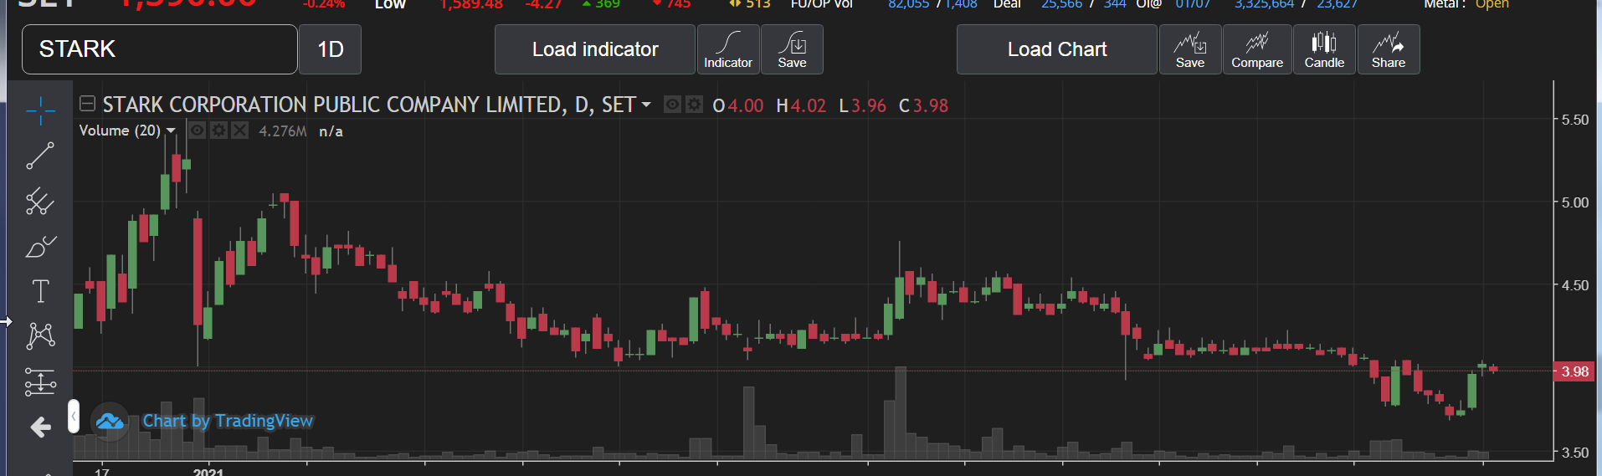The height and width of the screenshot is (476, 1602).
Task: Click the Load indicator button
Action: click(x=595, y=49)
